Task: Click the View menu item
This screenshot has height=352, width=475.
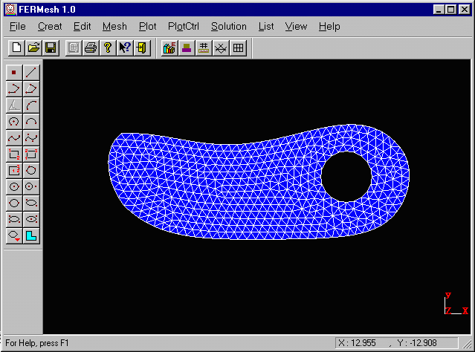Action: 296,26
